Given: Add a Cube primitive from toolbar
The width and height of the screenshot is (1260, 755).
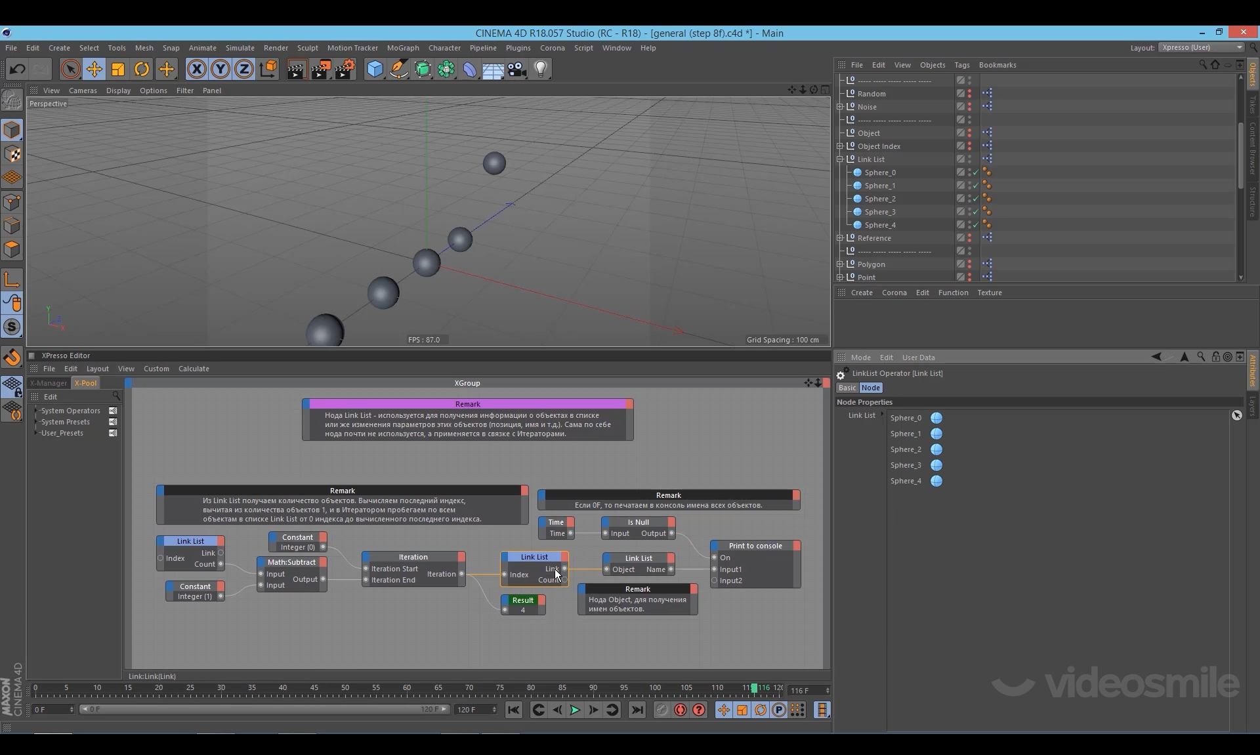Looking at the screenshot, I should [x=375, y=69].
